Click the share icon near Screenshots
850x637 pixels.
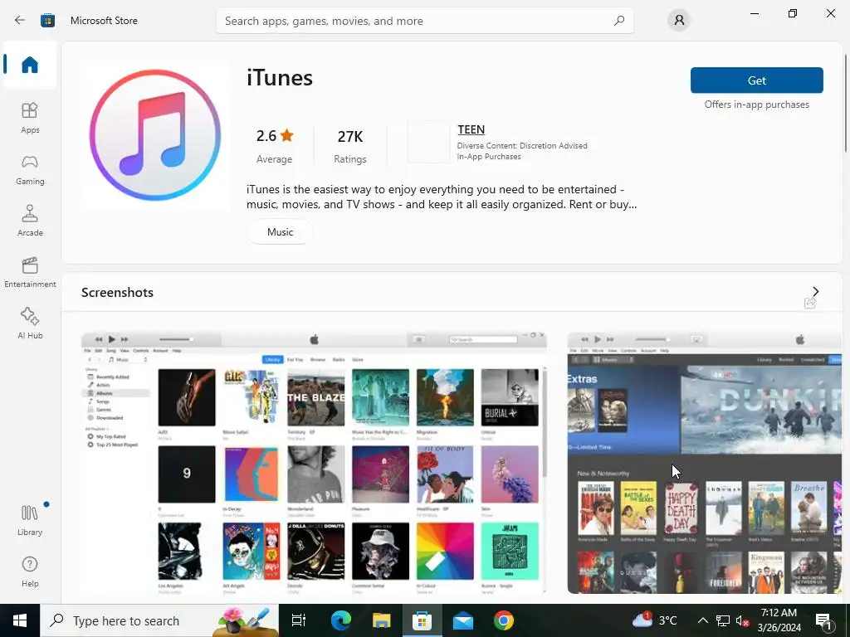click(810, 304)
